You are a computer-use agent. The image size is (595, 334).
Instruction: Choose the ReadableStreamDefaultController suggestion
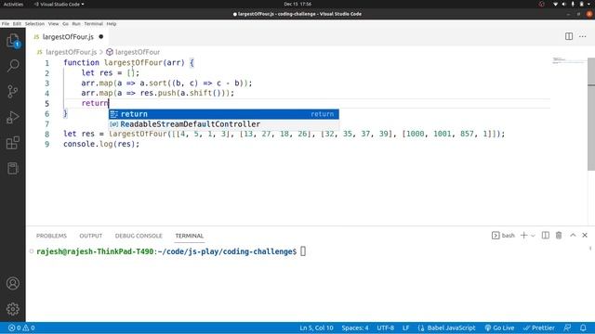coord(224,124)
